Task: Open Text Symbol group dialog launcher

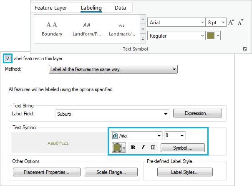Action: click(245, 49)
